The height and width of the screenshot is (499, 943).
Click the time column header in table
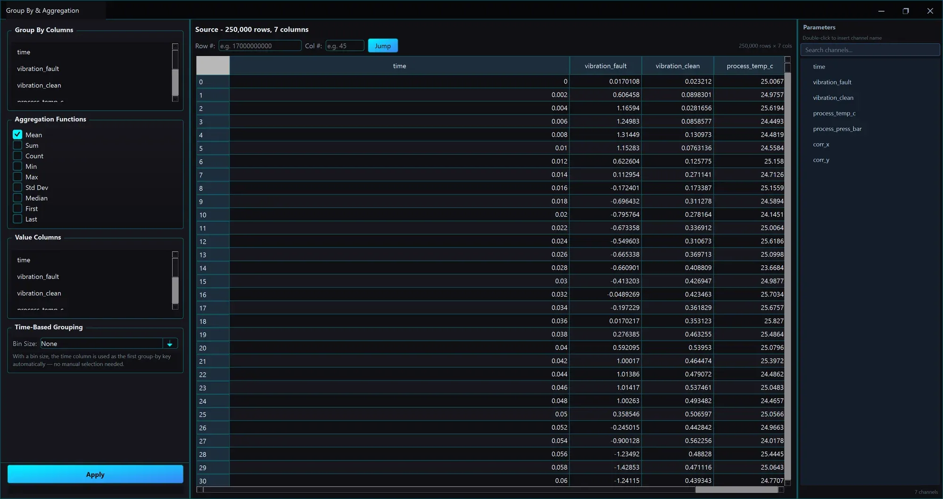click(399, 66)
